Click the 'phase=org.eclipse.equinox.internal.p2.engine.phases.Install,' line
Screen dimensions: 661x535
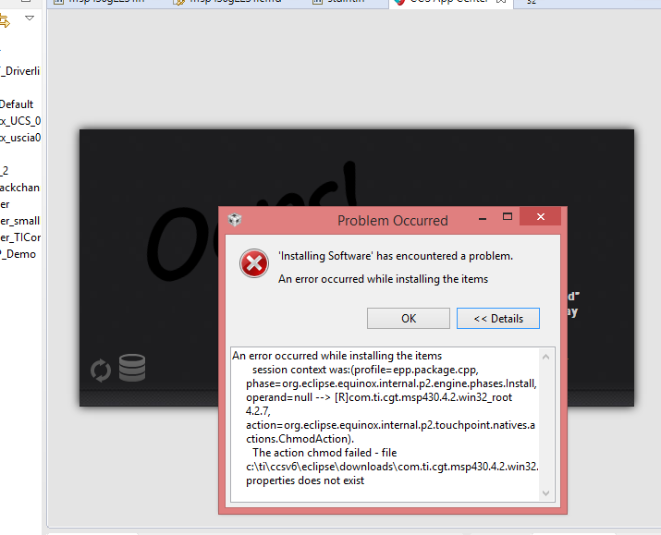(x=391, y=383)
